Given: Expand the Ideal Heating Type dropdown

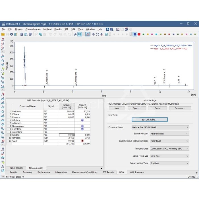Looking at the screenshot, I should [x=169, y=163].
